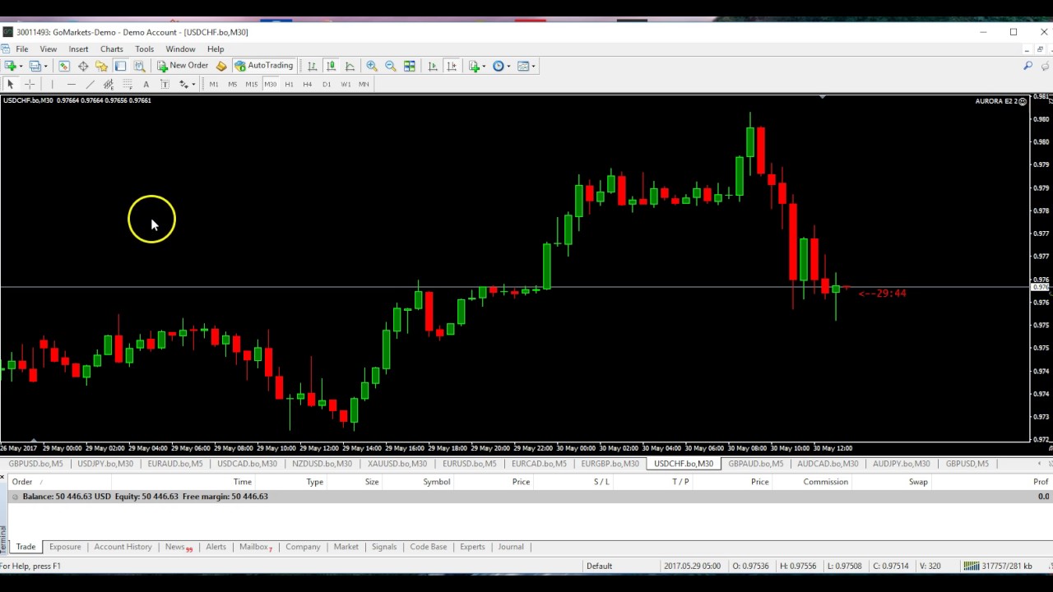This screenshot has height=592, width=1053.
Task: Select the Text tool
Action: pyautogui.click(x=146, y=84)
